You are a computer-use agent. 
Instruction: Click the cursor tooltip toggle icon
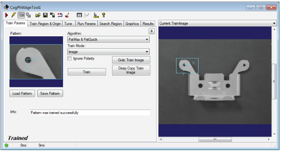click(96, 15)
